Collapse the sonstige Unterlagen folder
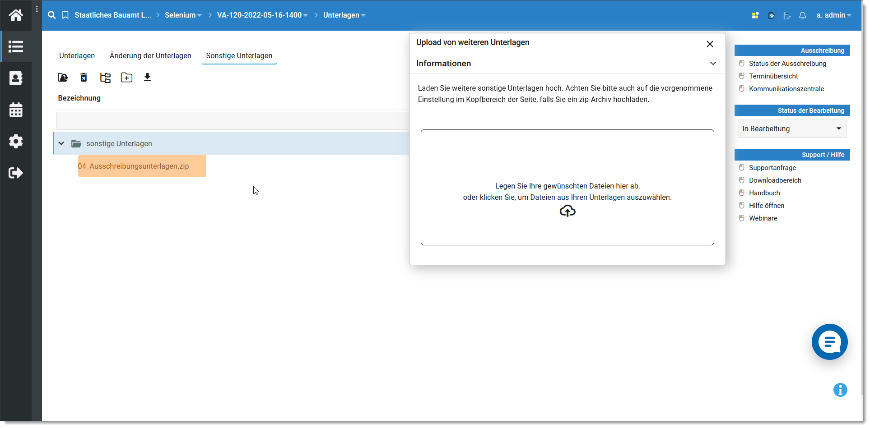The image size is (870, 428). coord(61,143)
